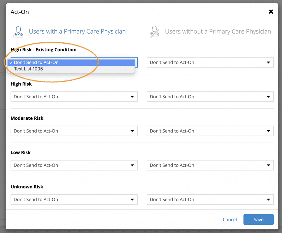282x233 pixels.
Task: Choose 'Test List 1005' from the dropdown list
Action: [71, 69]
